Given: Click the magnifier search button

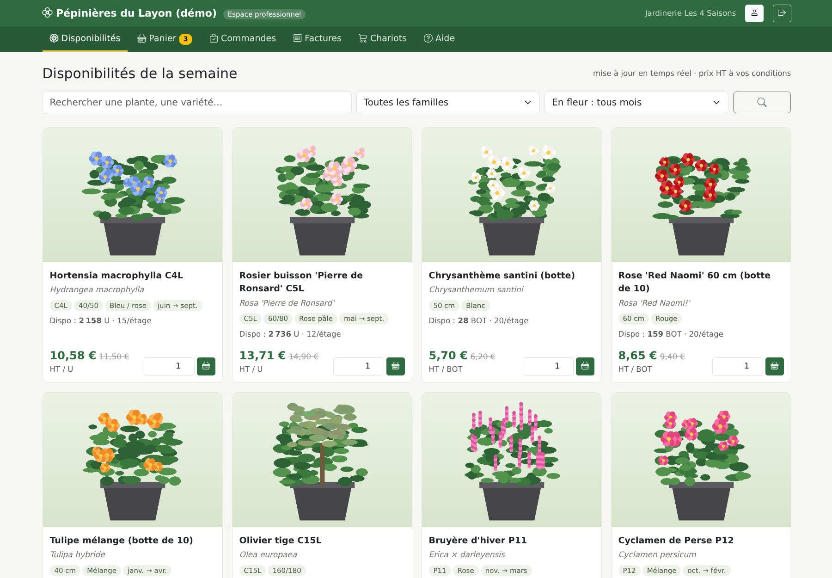Looking at the screenshot, I should click(x=762, y=102).
